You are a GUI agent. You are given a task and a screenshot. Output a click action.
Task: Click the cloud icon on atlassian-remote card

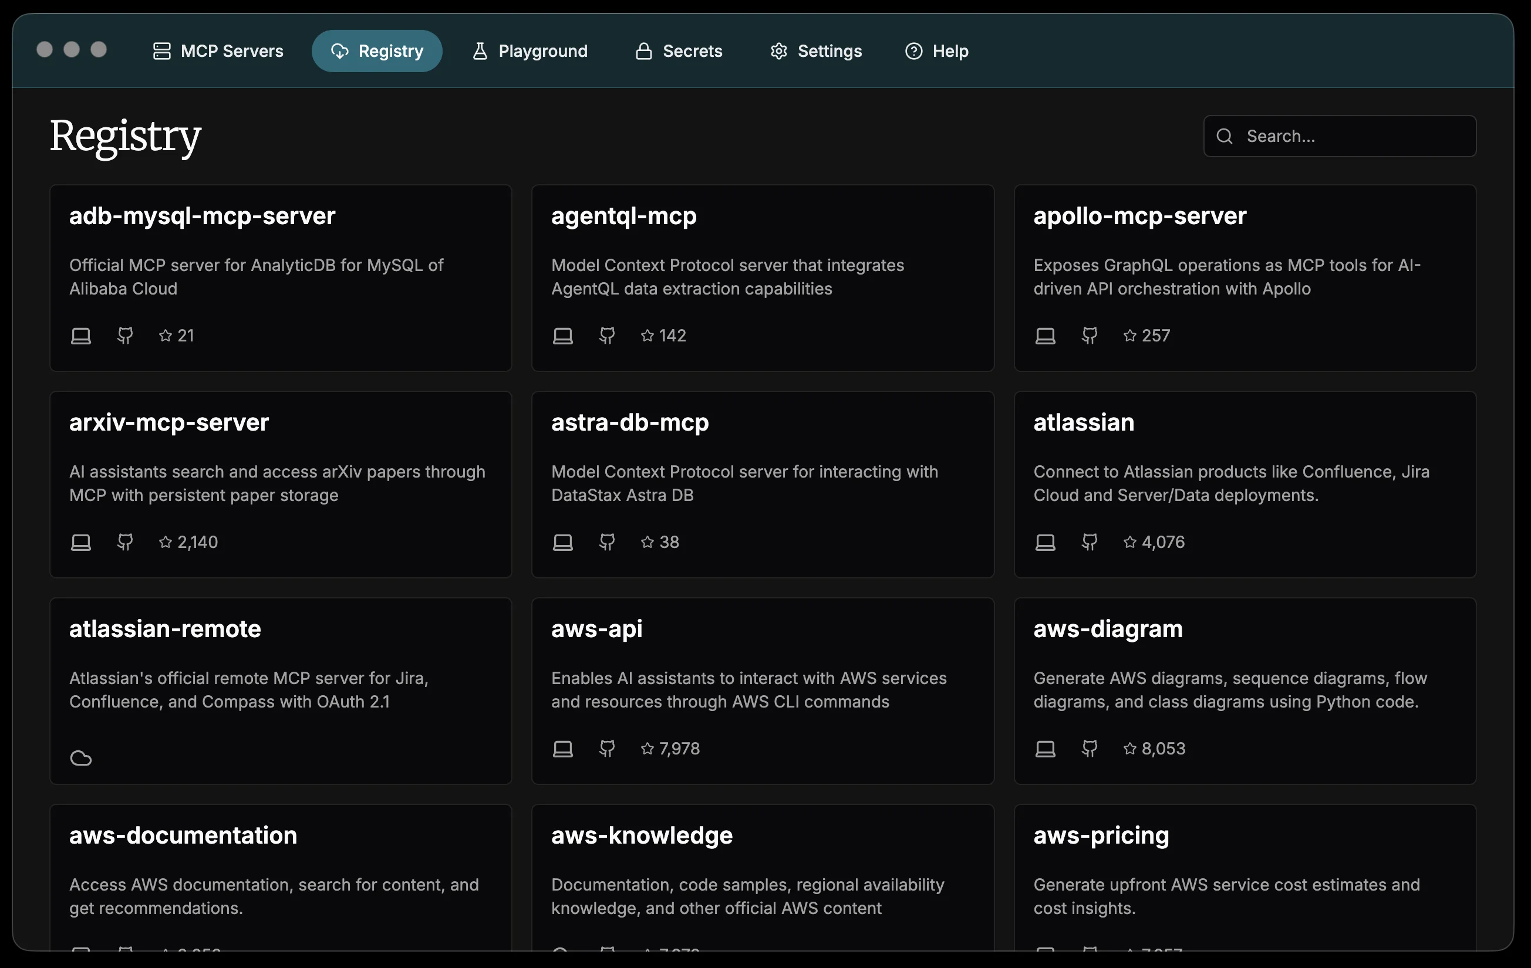click(x=81, y=758)
